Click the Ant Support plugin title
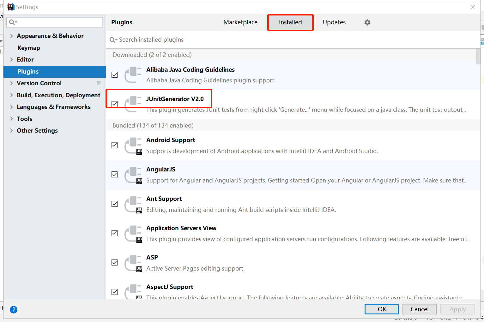484x322 pixels. click(x=164, y=199)
